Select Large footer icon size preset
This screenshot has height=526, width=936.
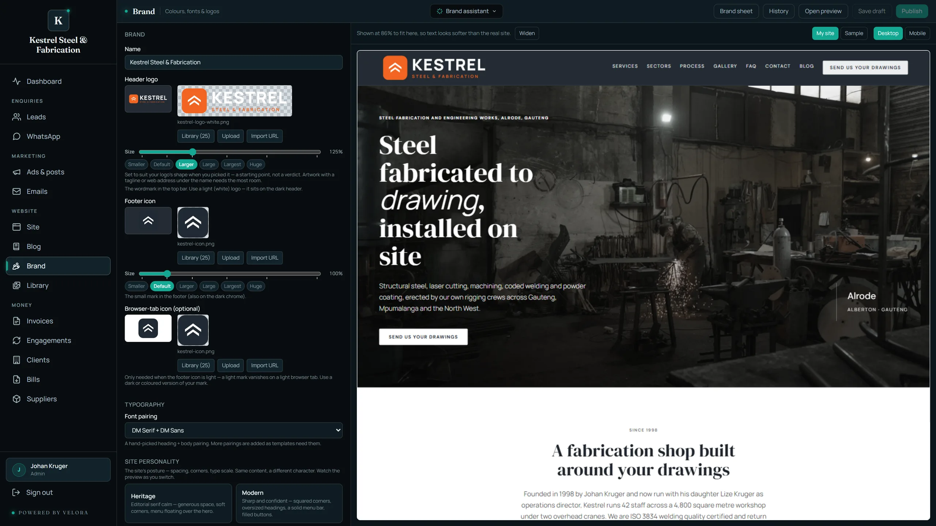tap(209, 286)
